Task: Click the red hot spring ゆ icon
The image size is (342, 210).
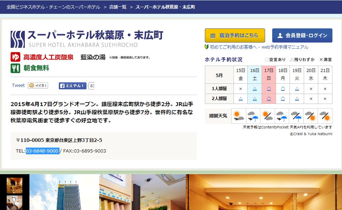Action: click(x=15, y=57)
